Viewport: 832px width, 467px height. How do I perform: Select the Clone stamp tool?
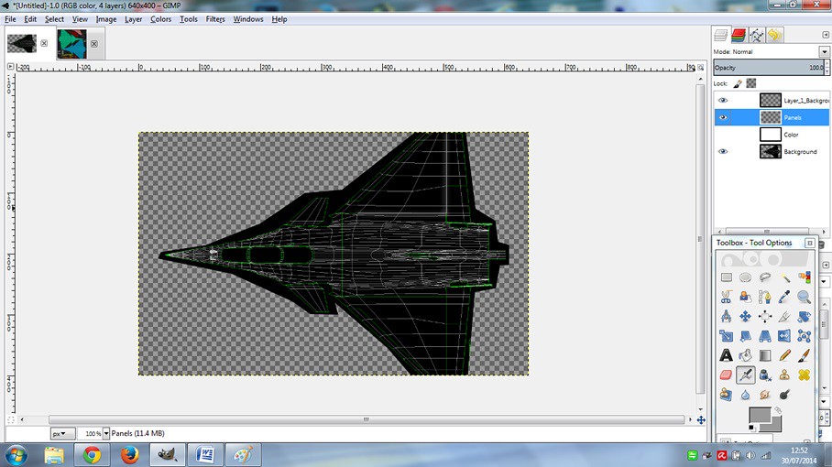(x=784, y=375)
